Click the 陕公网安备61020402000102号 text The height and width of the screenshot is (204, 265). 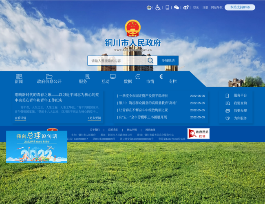[x=137, y=139]
